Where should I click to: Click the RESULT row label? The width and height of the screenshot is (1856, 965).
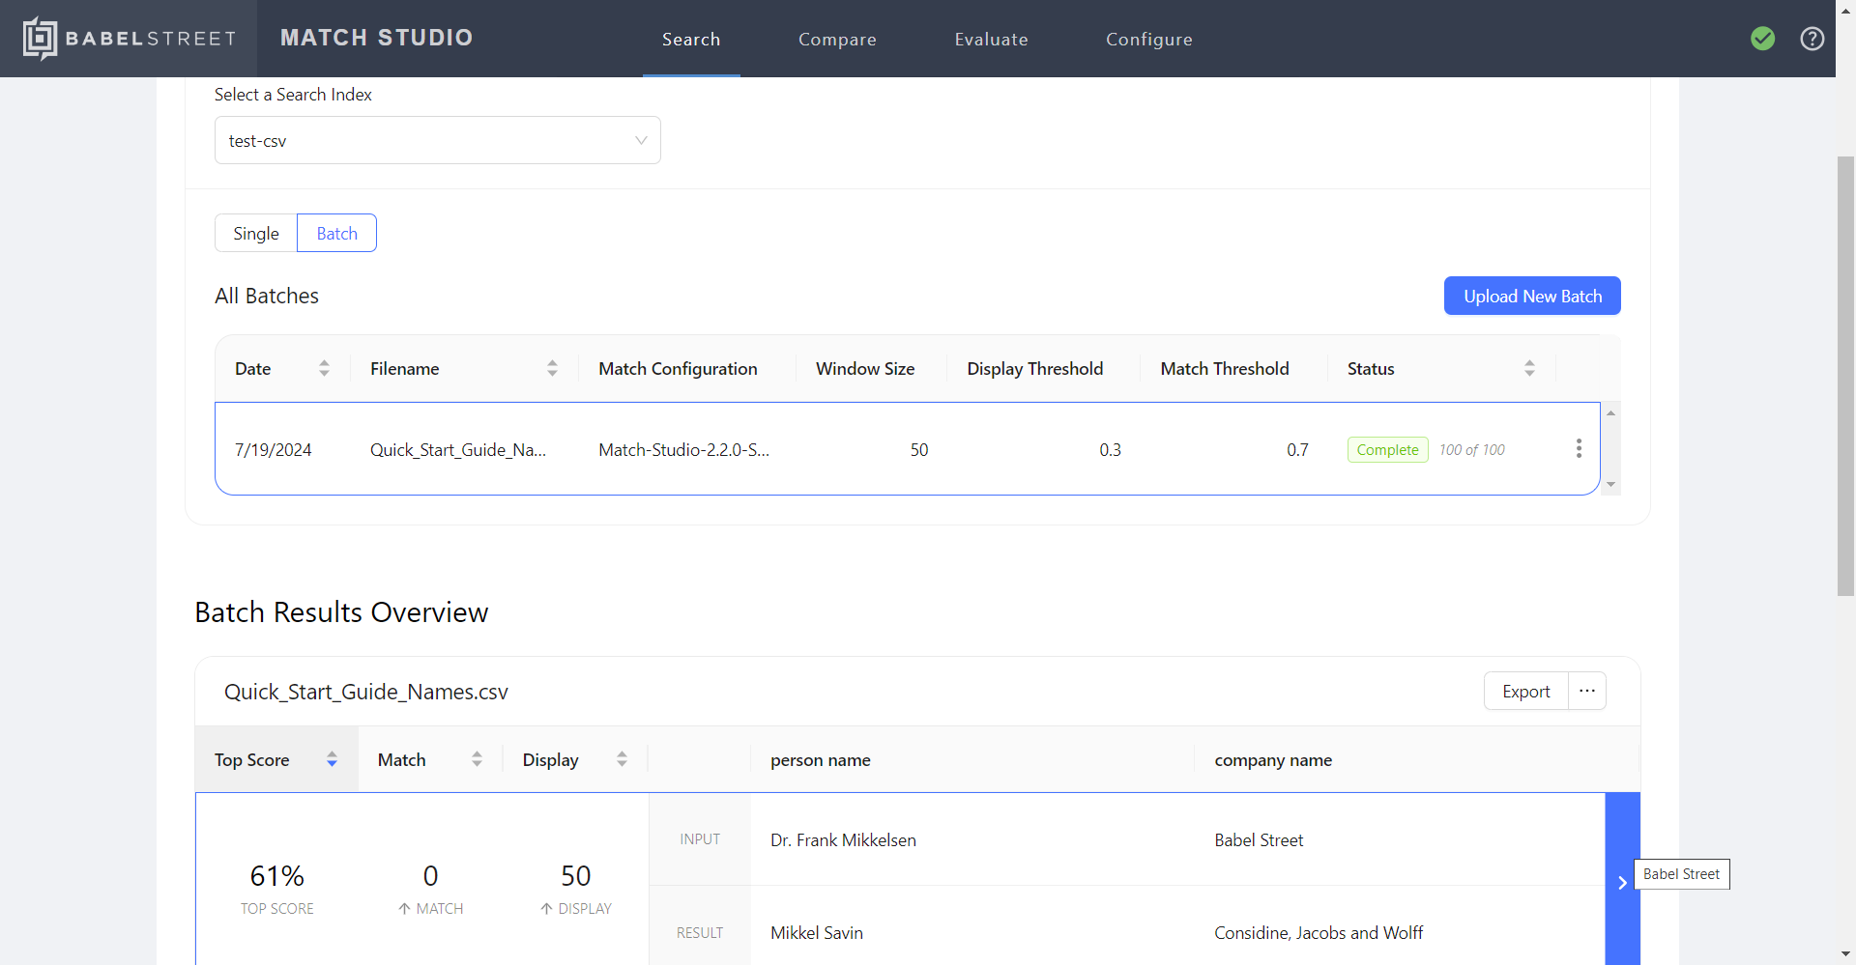700,932
